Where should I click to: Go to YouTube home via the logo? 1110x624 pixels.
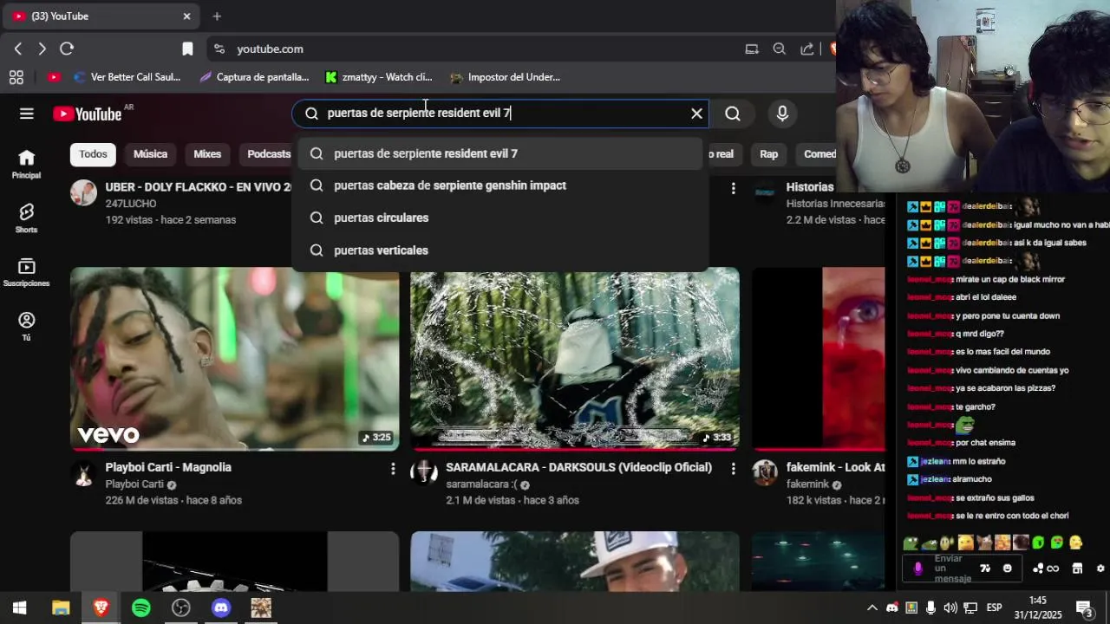(87, 114)
